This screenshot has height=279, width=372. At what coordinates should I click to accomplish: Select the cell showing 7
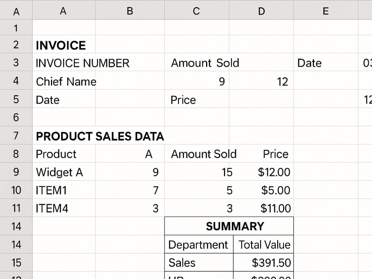click(130, 190)
